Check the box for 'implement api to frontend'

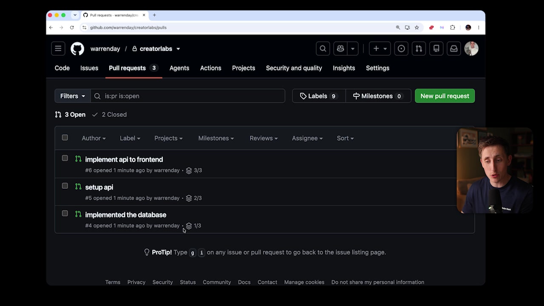65,158
